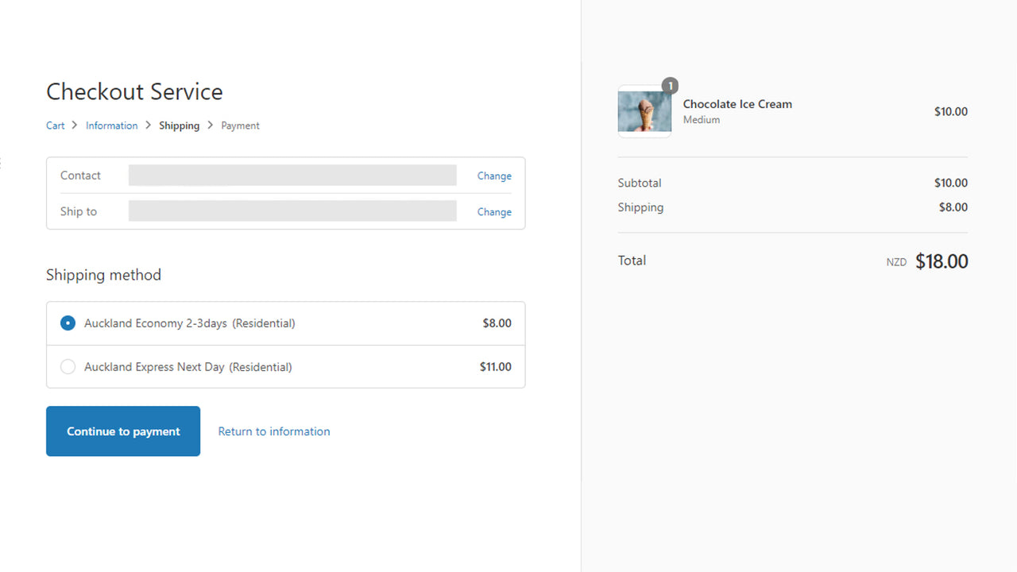Expand the chevron after Cart breadcrumb
1017x572 pixels.
tap(72, 125)
